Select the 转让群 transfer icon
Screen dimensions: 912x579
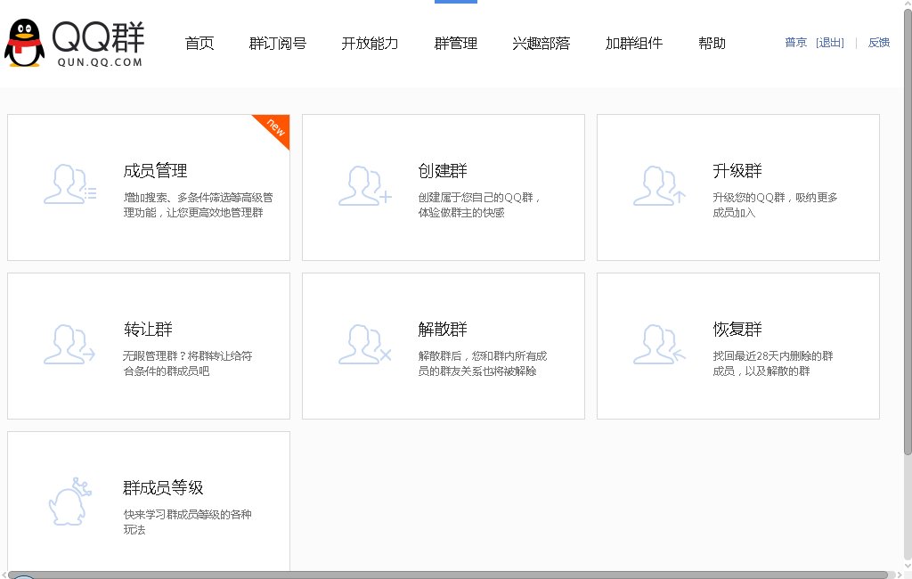click(69, 346)
